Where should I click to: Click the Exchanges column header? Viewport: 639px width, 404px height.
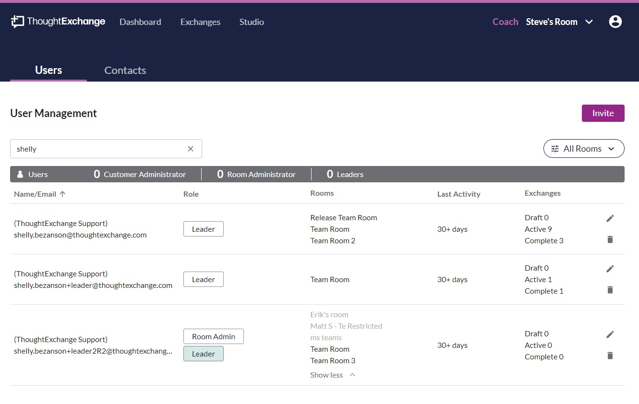[543, 193]
